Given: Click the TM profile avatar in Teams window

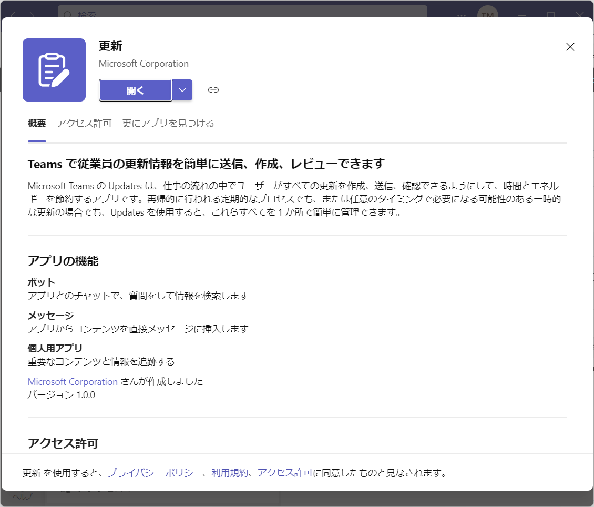Looking at the screenshot, I should point(487,12).
